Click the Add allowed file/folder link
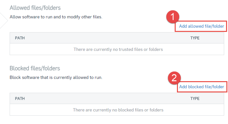Image resolution: width=228 pixels, height=124 pixels. click(201, 26)
